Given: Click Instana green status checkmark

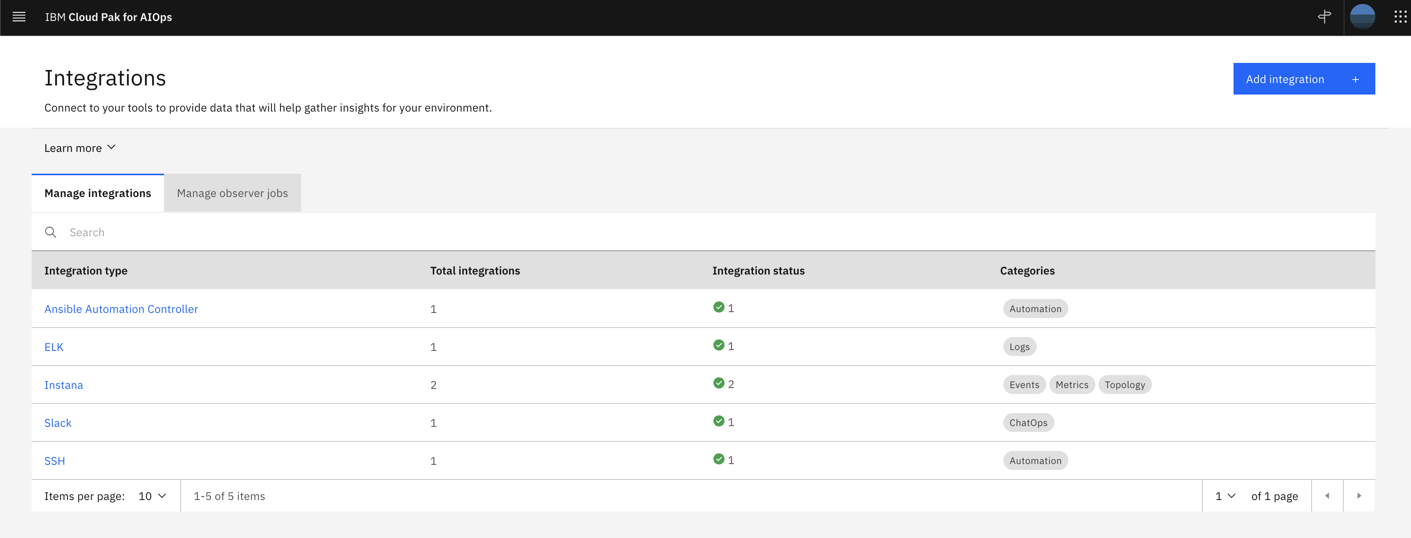Looking at the screenshot, I should [x=719, y=383].
